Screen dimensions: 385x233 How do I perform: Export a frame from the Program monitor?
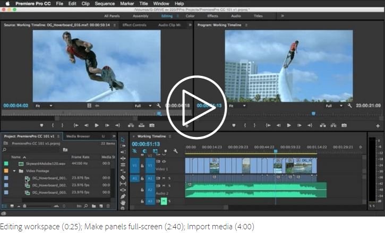344,125
